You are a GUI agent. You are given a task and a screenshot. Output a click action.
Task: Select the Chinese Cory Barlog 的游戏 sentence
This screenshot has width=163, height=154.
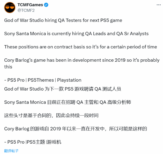click(x=76, y=129)
